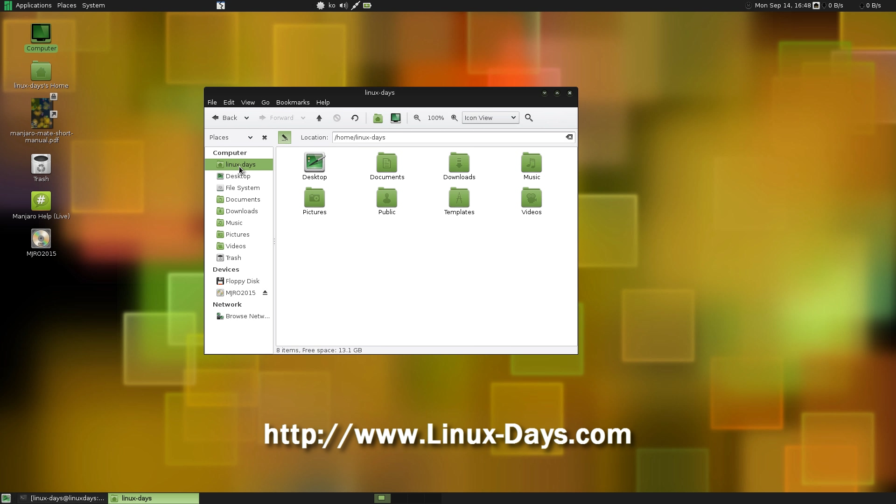Viewport: 896px width, 504px height.
Task: Open the File menu
Action: pos(212,103)
